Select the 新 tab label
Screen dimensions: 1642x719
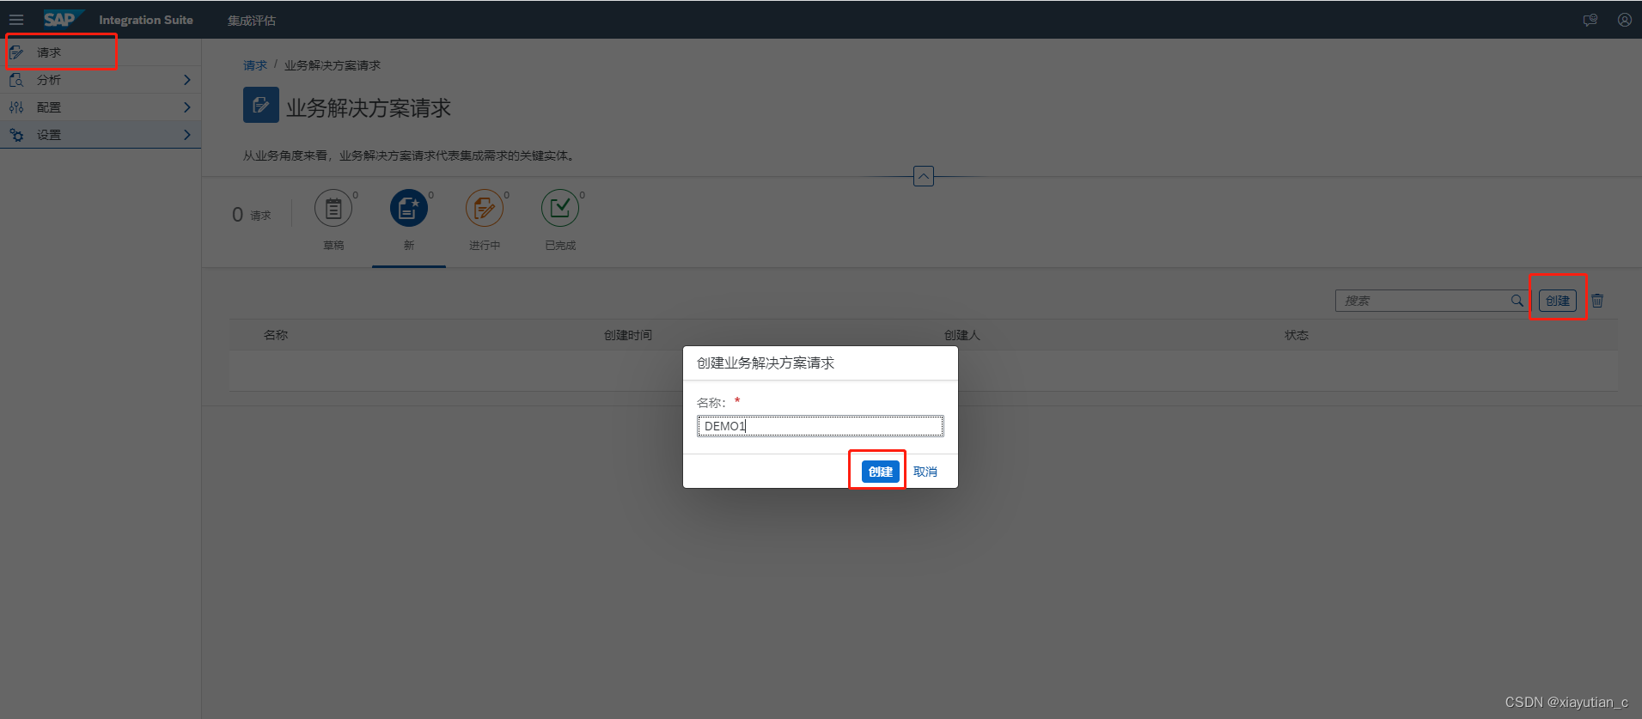click(x=409, y=246)
